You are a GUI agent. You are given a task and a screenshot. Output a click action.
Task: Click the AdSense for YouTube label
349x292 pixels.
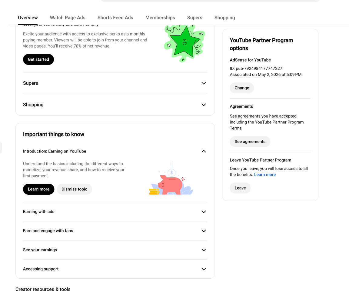pyautogui.click(x=250, y=60)
